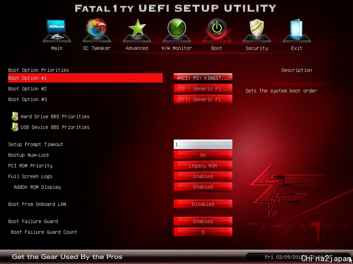Select the Bootup Num-Lock label
The height and width of the screenshot is (264, 353).
pos(29,155)
